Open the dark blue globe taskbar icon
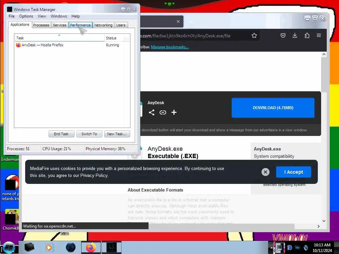 click(71, 247)
